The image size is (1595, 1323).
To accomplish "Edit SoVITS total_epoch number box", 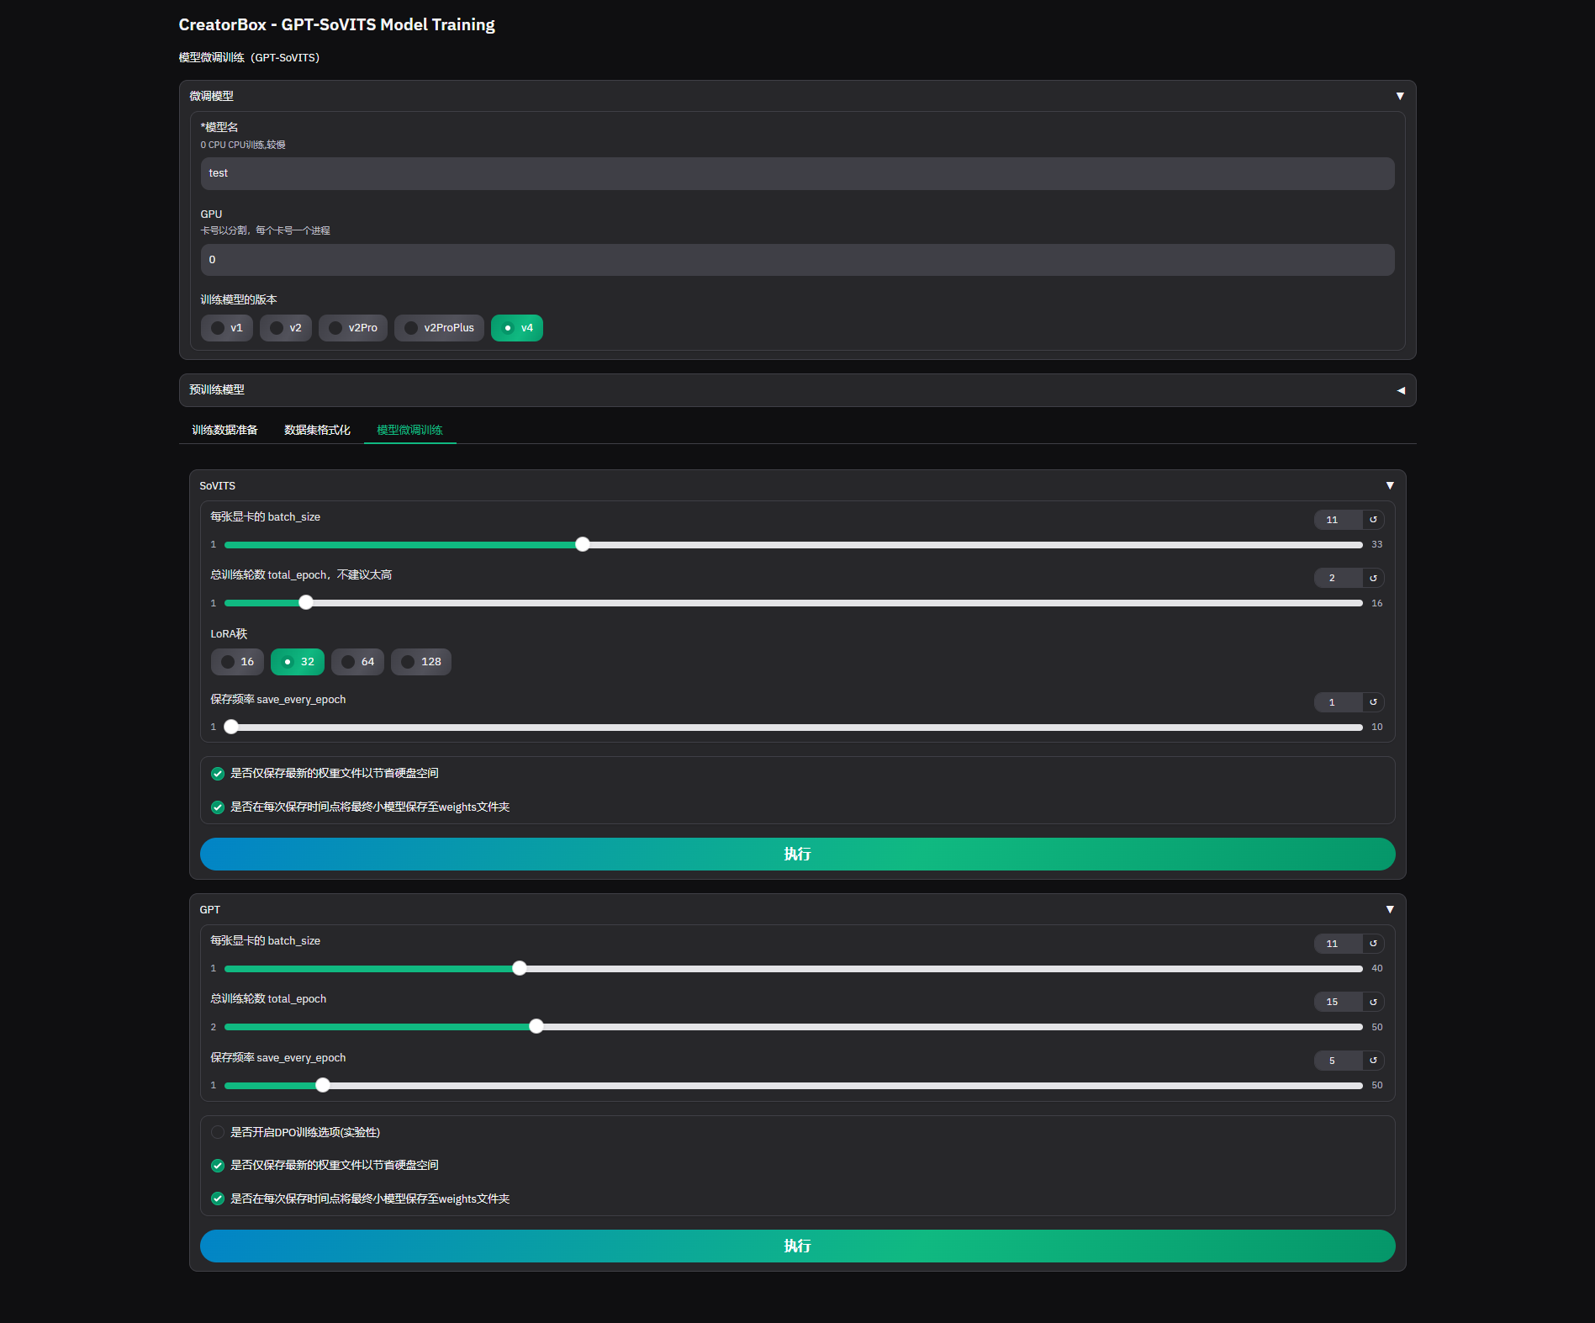I will click(1339, 578).
